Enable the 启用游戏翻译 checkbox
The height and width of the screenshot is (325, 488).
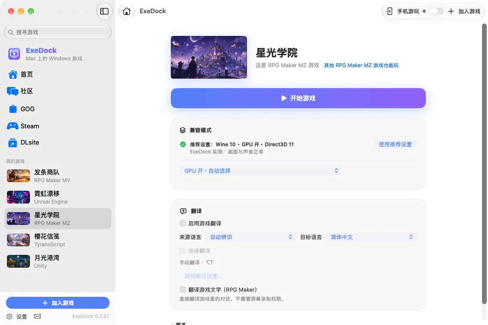coord(183,223)
